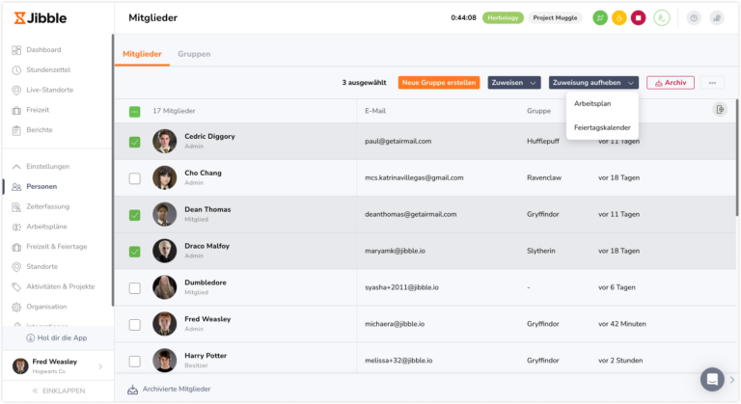Switch to the Mitglieder tab
This screenshot has width=741, height=404.
click(142, 54)
